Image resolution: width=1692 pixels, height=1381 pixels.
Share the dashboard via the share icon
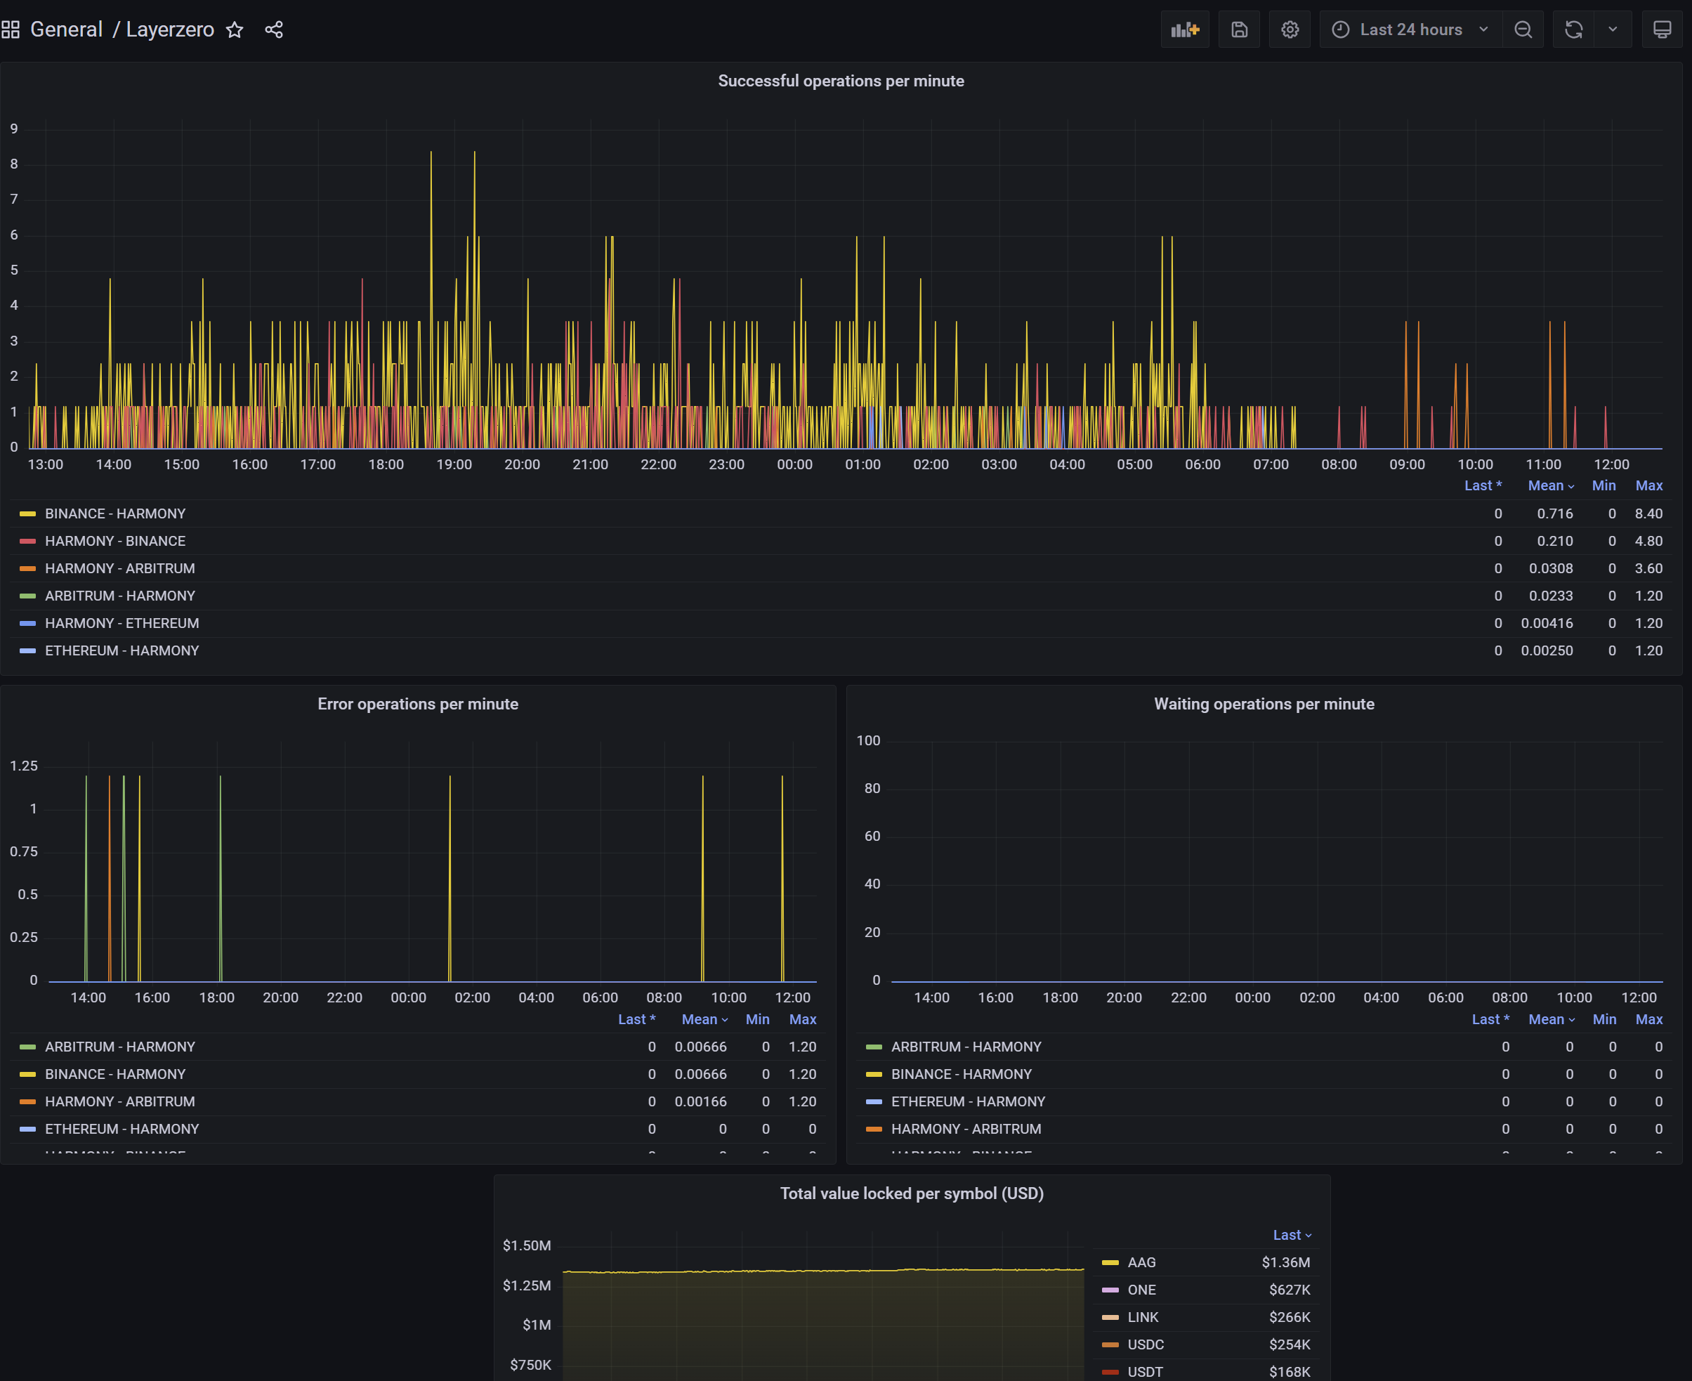click(274, 30)
